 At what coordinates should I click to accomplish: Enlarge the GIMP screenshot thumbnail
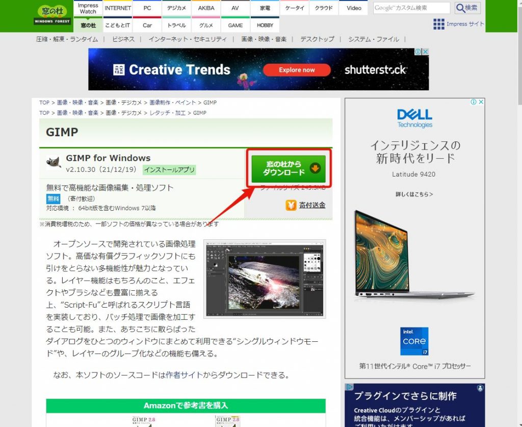coord(264,279)
